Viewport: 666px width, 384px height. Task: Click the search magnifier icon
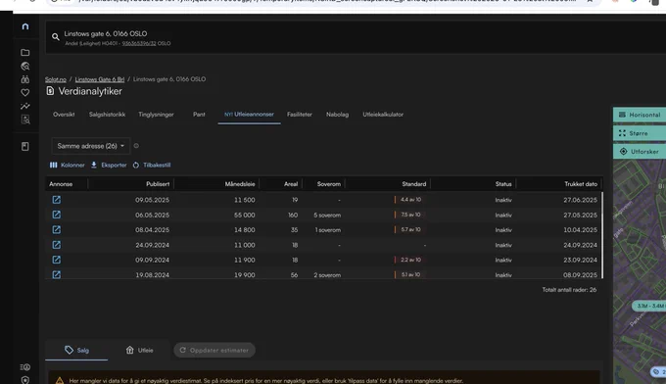tap(56, 37)
